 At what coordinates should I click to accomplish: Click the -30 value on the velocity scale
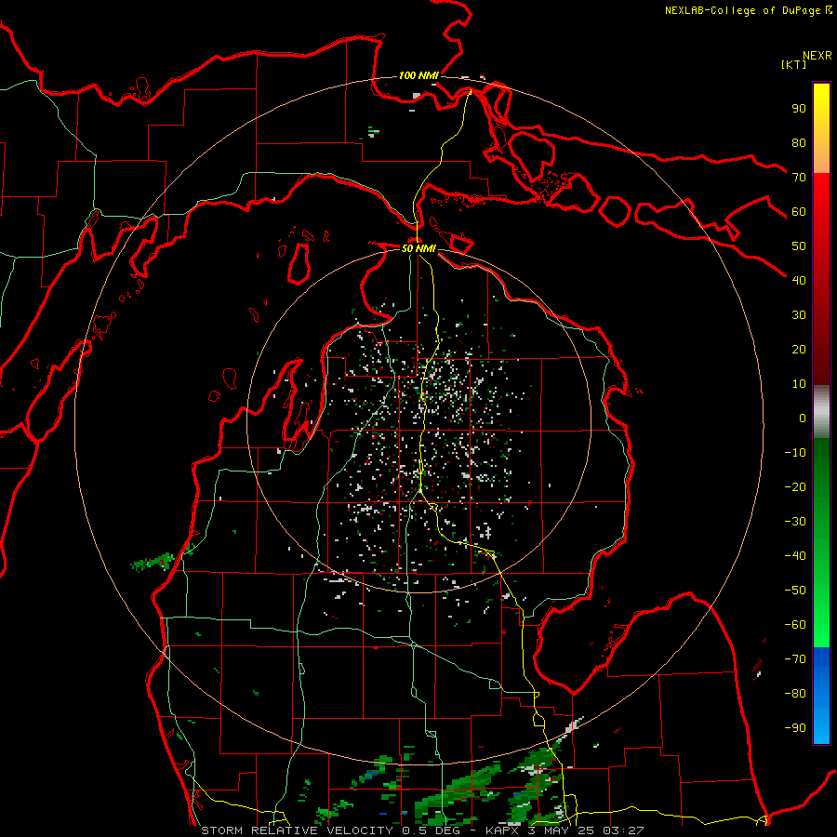pos(795,522)
